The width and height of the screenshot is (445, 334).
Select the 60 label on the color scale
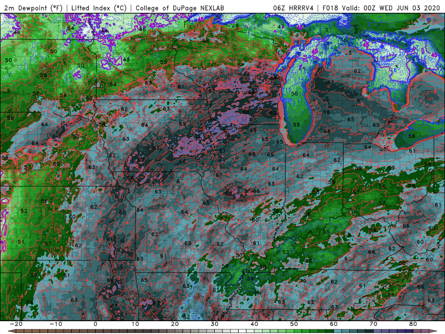point(334,324)
